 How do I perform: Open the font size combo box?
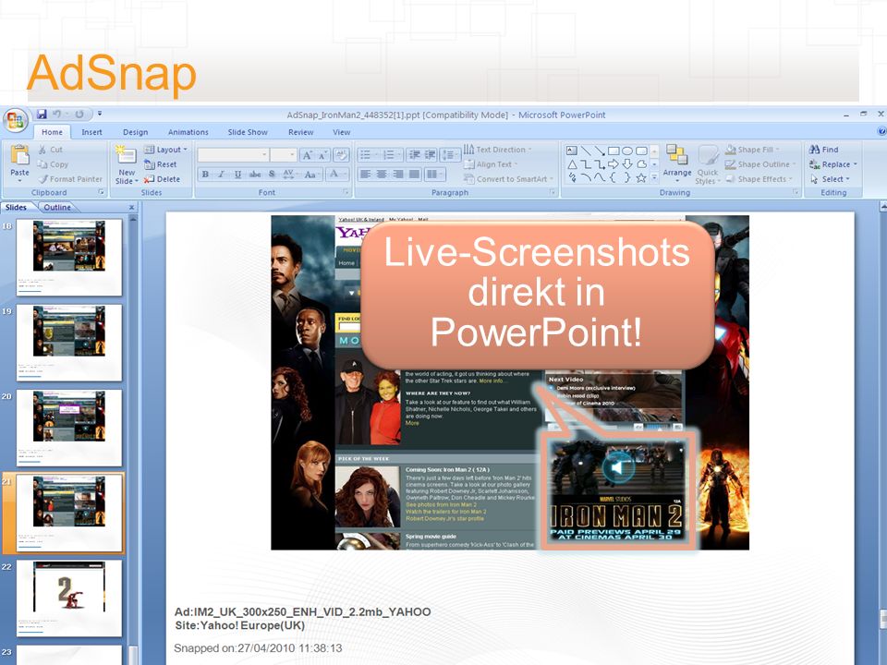pyautogui.click(x=283, y=154)
